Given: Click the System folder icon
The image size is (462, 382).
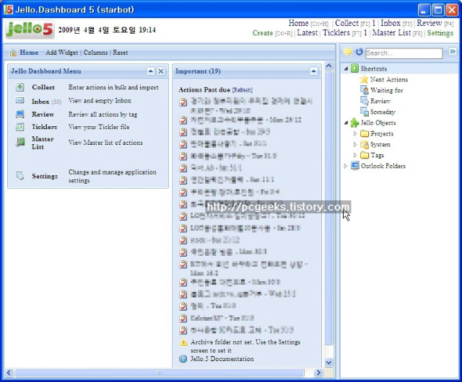Looking at the screenshot, I should pos(365,144).
